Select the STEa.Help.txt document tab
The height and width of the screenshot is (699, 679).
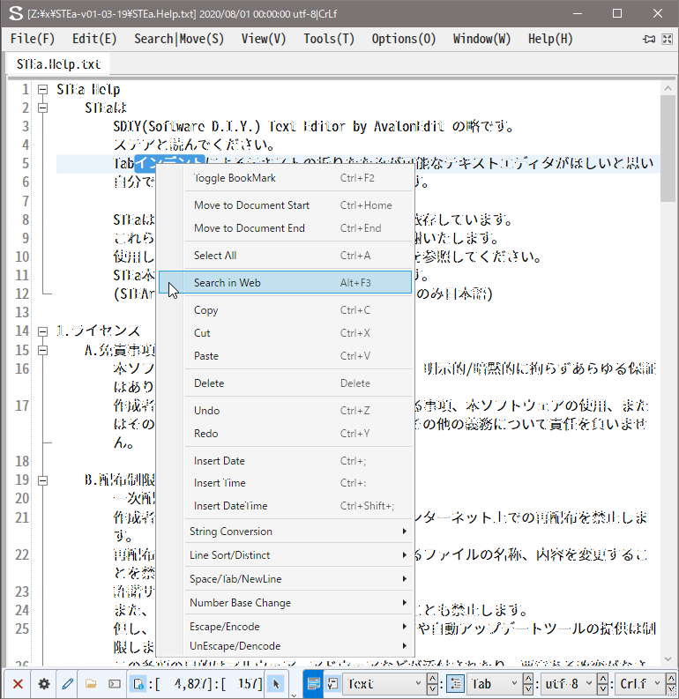[x=58, y=64]
